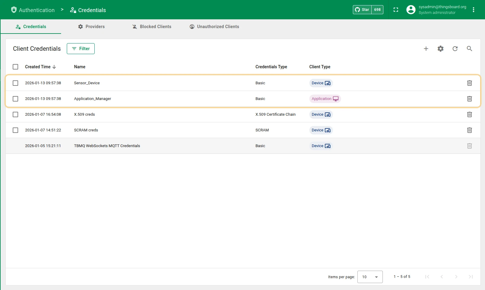Go to first page of results
The image size is (485, 290).
[x=427, y=277]
